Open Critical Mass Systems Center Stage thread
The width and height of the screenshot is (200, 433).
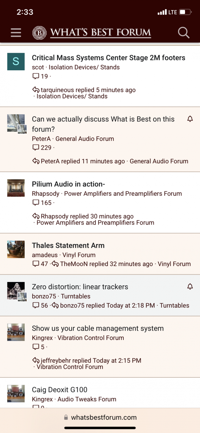click(109, 58)
